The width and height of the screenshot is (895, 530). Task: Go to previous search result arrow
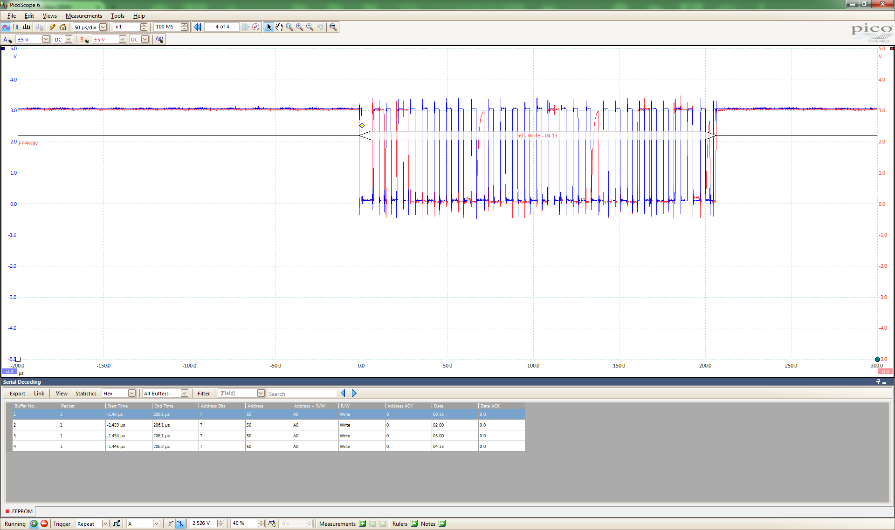343,394
